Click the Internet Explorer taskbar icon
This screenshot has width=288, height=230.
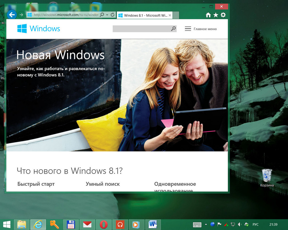coord(38,225)
